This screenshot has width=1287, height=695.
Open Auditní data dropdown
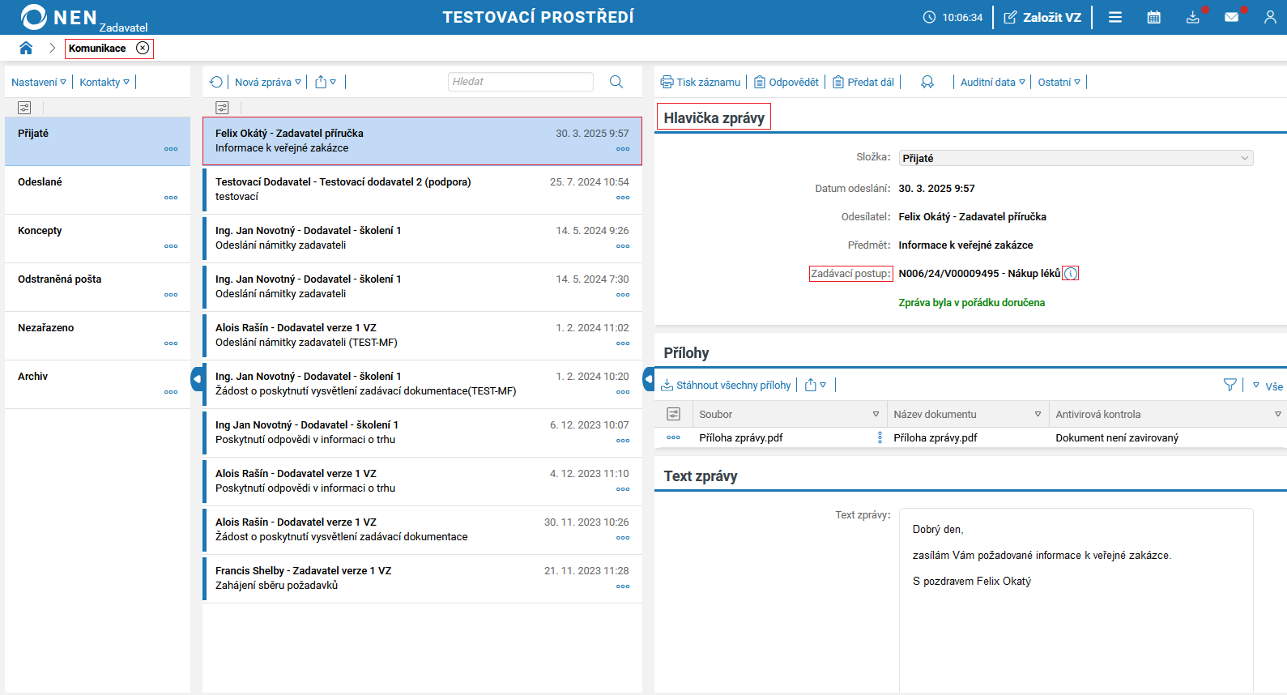pos(993,82)
